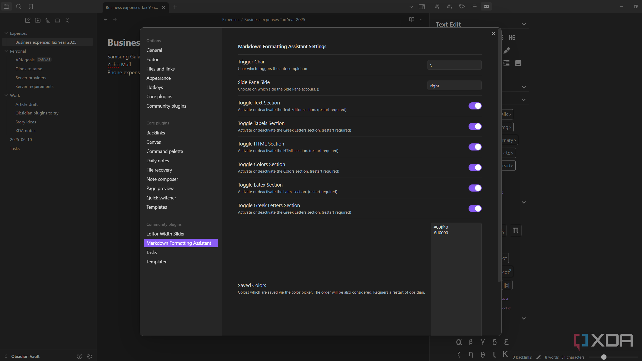This screenshot has width=642, height=361.
Task: Collapse the Work folder
Action: (x=6, y=95)
